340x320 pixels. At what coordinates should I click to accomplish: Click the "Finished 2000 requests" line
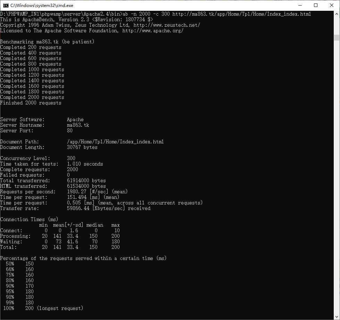pos(31,103)
